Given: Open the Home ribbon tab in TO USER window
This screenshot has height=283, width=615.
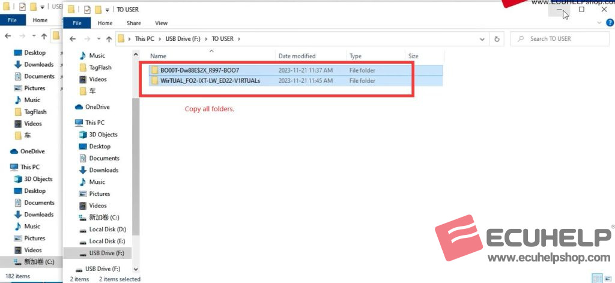Looking at the screenshot, I should 105,23.
